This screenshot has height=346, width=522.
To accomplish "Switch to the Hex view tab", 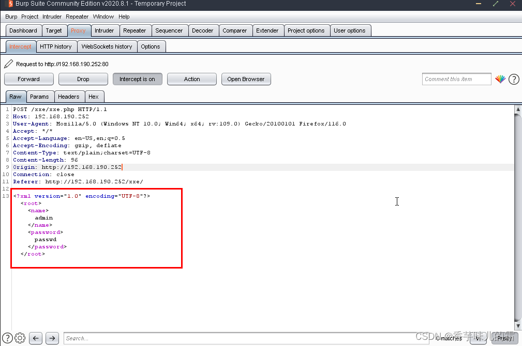I will coord(94,97).
